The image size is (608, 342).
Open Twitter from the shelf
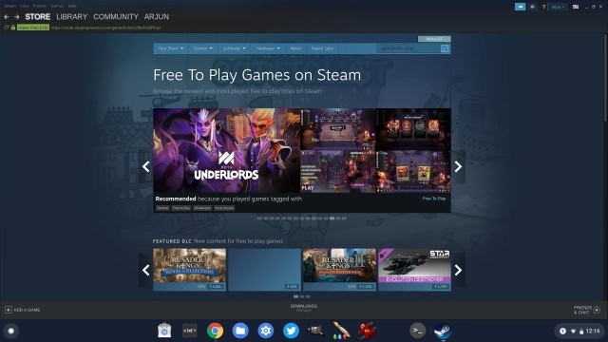[x=291, y=331]
